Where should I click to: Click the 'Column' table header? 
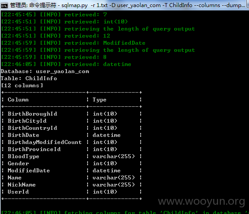click(x=18, y=100)
